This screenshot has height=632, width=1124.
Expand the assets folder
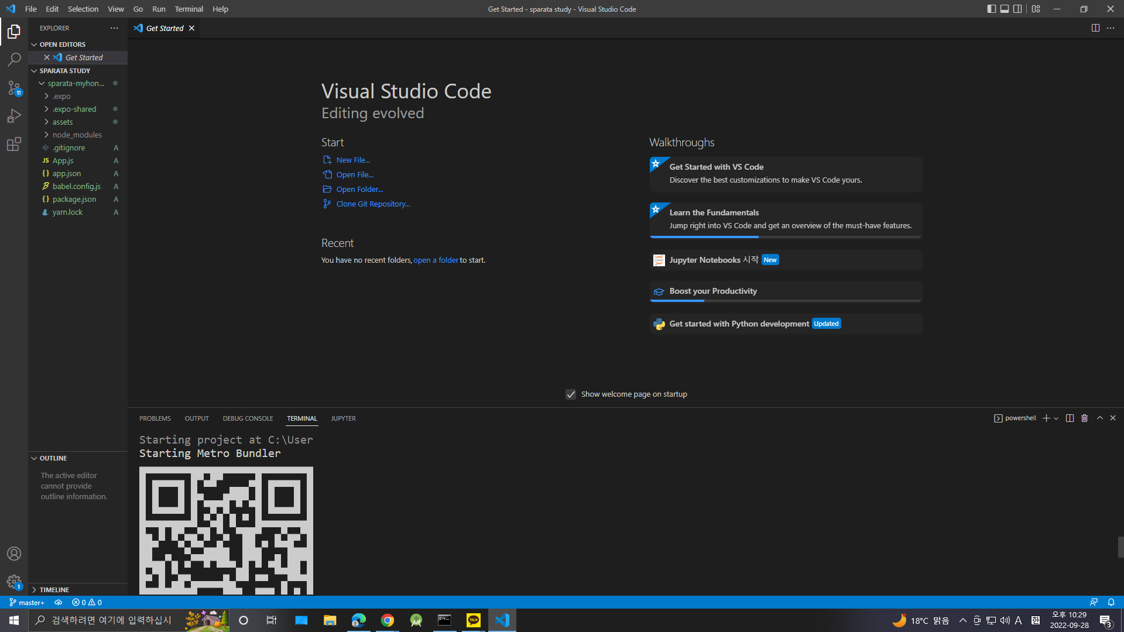coord(78,122)
